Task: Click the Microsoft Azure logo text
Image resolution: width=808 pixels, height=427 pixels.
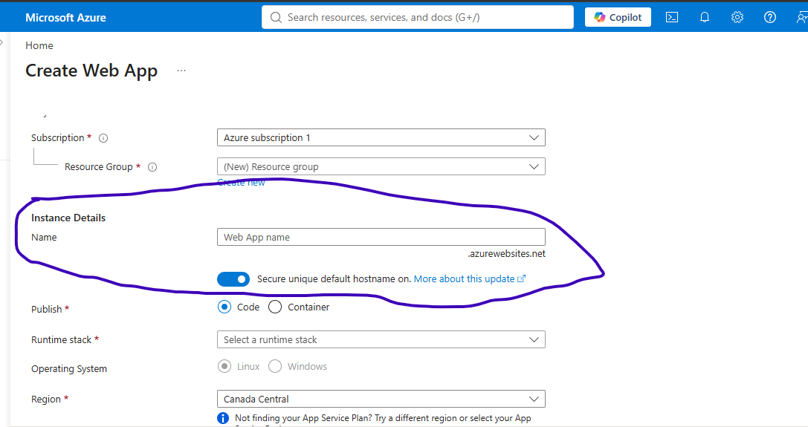Action: coord(65,18)
